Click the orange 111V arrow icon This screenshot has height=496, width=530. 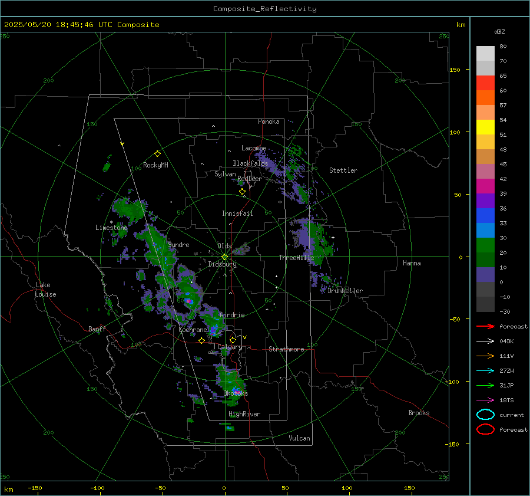(485, 356)
